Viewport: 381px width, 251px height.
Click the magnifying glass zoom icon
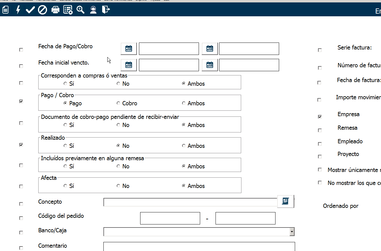pyautogui.click(x=80, y=10)
